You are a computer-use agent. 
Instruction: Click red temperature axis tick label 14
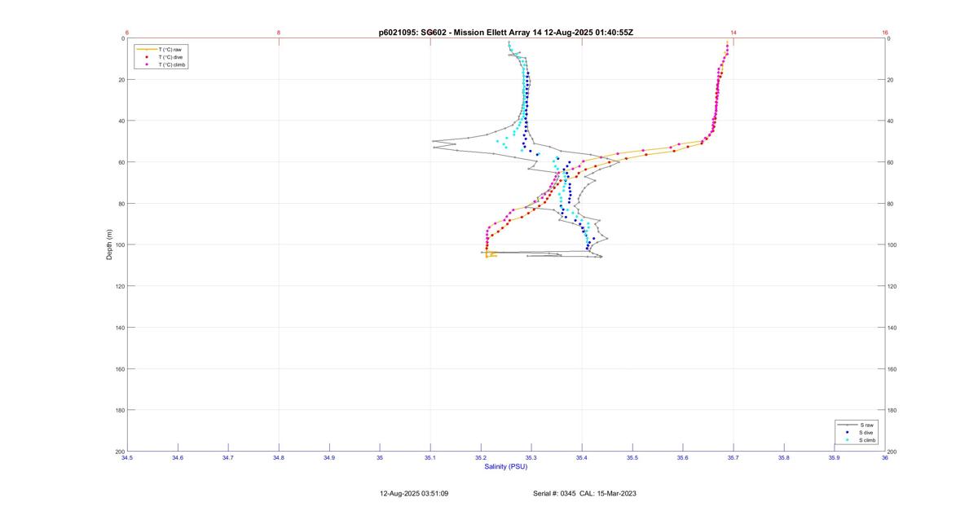(x=733, y=33)
